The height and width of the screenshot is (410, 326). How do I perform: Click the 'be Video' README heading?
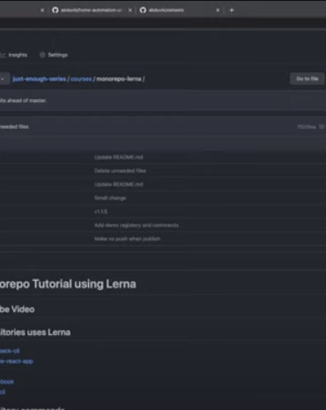pyautogui.click(x=18, y=309)
